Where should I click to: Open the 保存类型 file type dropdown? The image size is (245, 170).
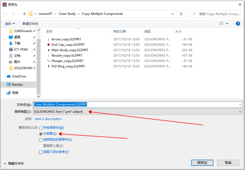pos(137,112)
